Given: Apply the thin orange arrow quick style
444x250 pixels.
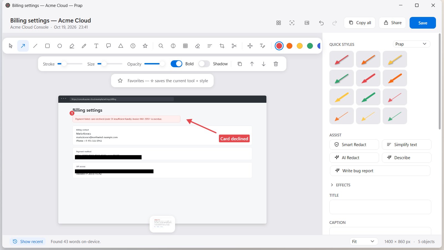Looking at the screenshot, I should [342, 116].
